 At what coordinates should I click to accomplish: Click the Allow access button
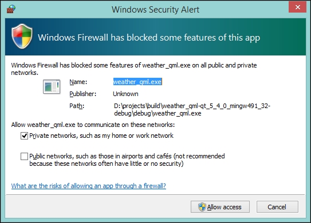(220, 207)
